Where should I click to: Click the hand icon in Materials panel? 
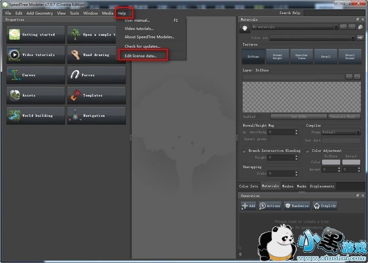pos(245,28)
